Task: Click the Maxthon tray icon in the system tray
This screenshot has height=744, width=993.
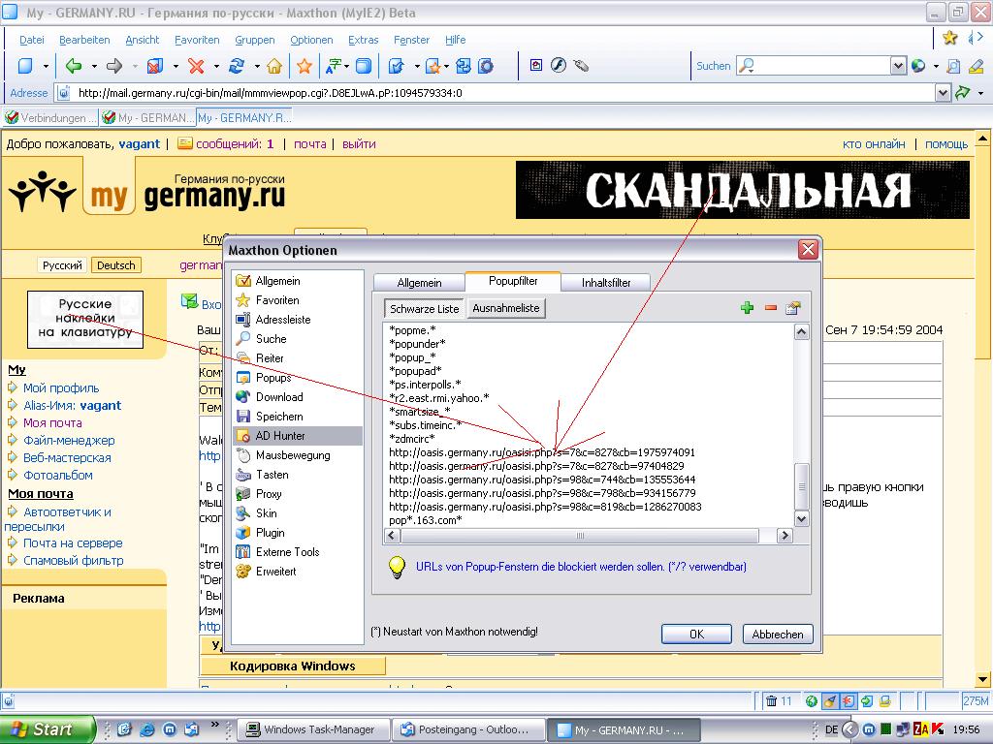Action: [870, 729]
